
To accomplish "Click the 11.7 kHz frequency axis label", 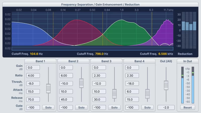I will point(168,10).
